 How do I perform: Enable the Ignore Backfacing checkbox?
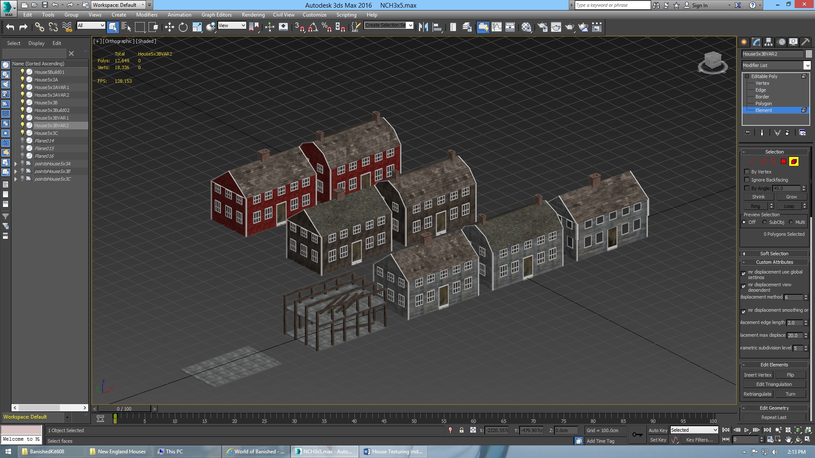click(747, 180)
